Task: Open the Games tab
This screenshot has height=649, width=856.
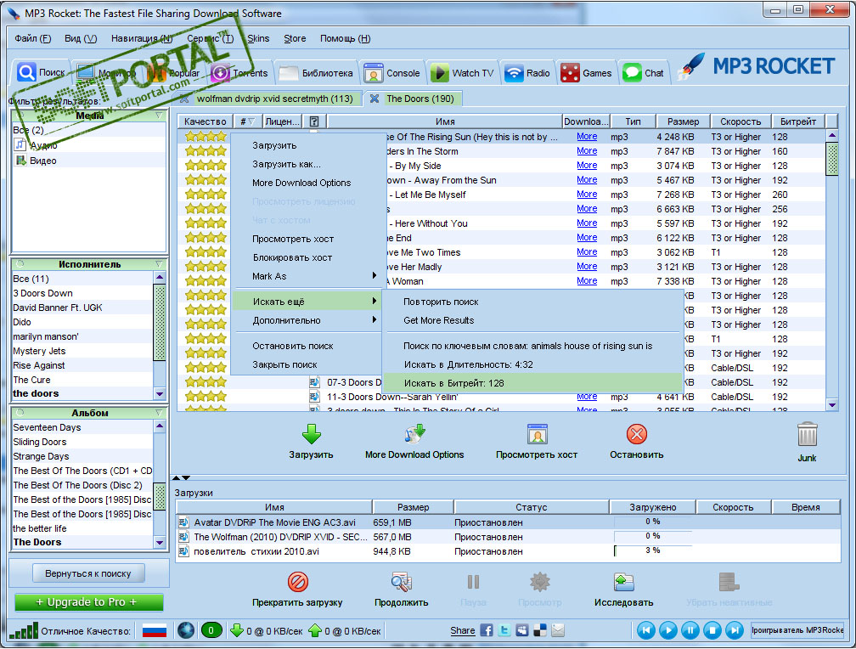Action: [x=586, y=73]
